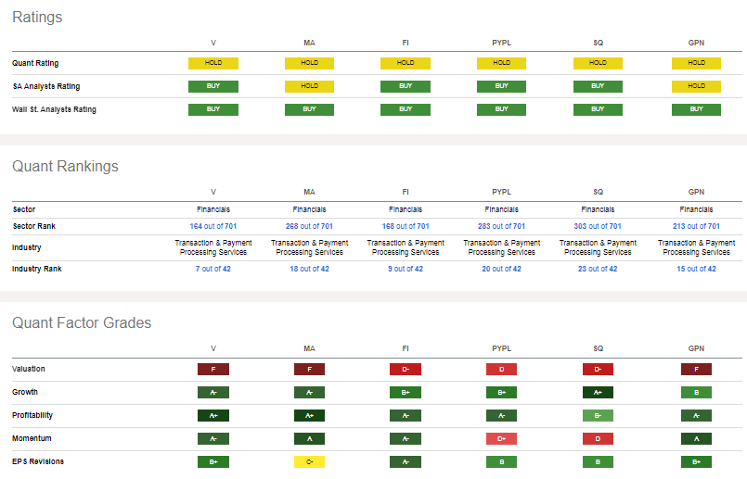
Task: Open GPN's sector rank 213 out of 701
Action: tap(696, 226)
